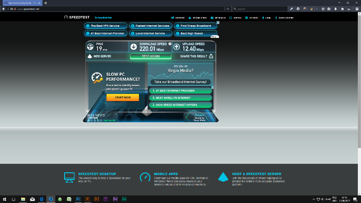
Task: Click the New Server pyramid icon
Action: (x=90, y=56)
